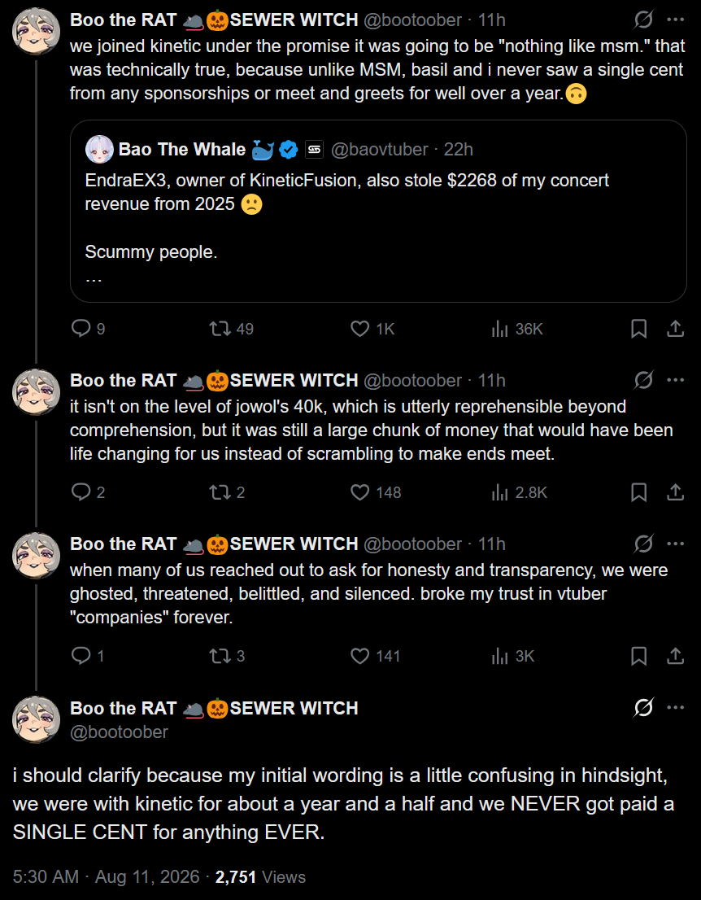
Task: Open more options on the jowol's 40k tweet
Action: tap(676, 380)
